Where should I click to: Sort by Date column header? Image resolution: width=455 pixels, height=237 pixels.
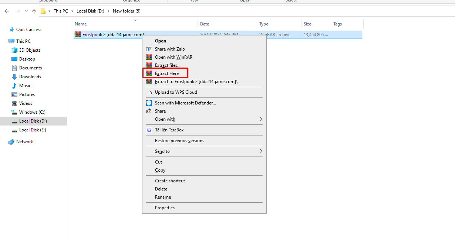click(x=205, y=24)
